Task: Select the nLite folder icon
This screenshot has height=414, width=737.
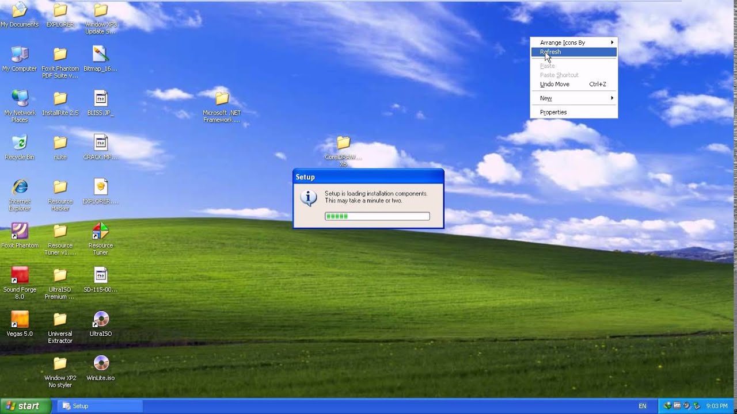Action: coord(60,143)
